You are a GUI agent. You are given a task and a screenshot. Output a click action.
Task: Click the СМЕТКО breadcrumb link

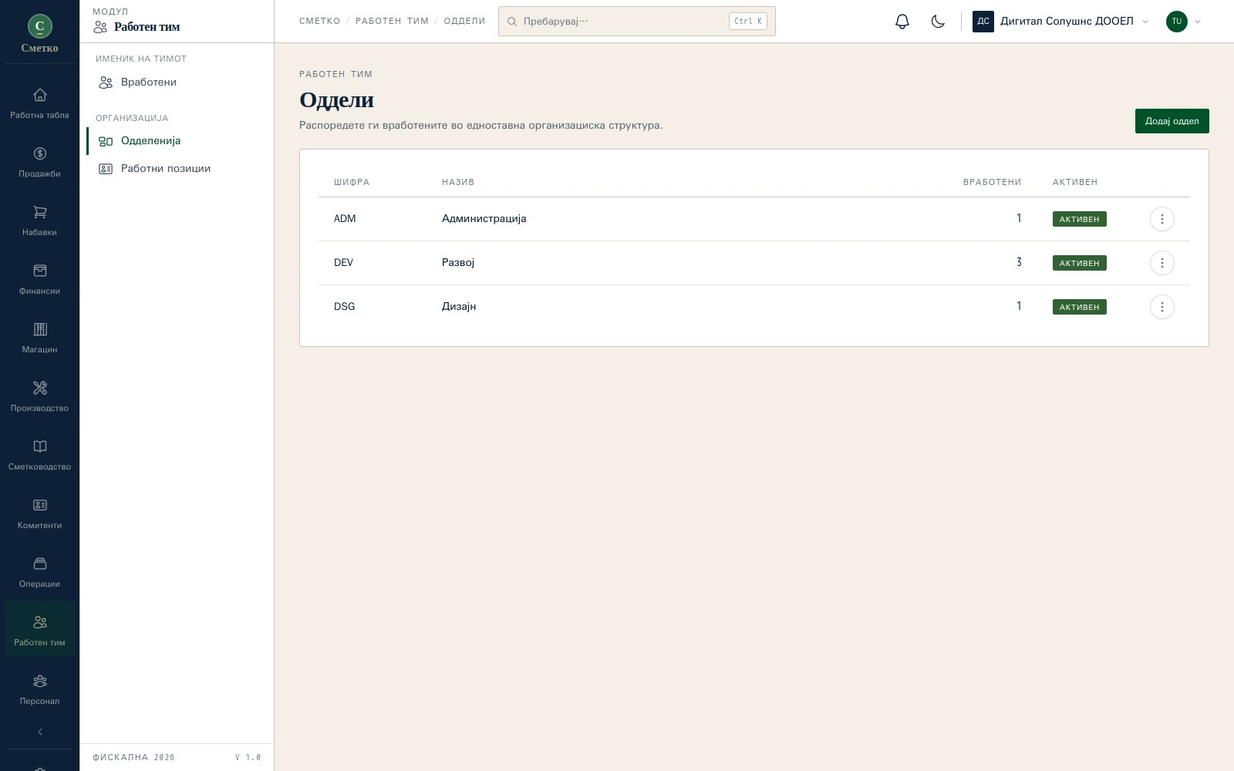(x=319, y=22)
